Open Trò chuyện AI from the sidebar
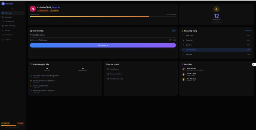The width and height of the screenshot is (256, 130). 13,22
